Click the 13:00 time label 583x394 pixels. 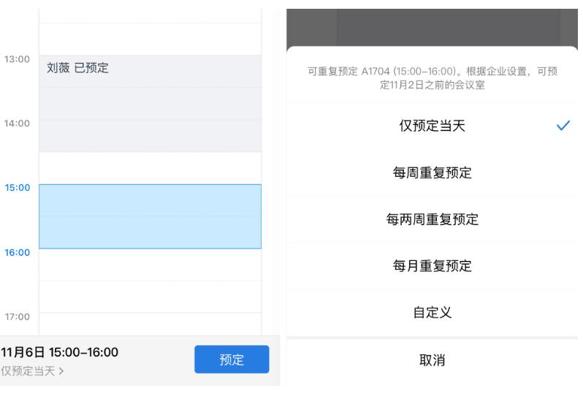[x=18, y=58]
